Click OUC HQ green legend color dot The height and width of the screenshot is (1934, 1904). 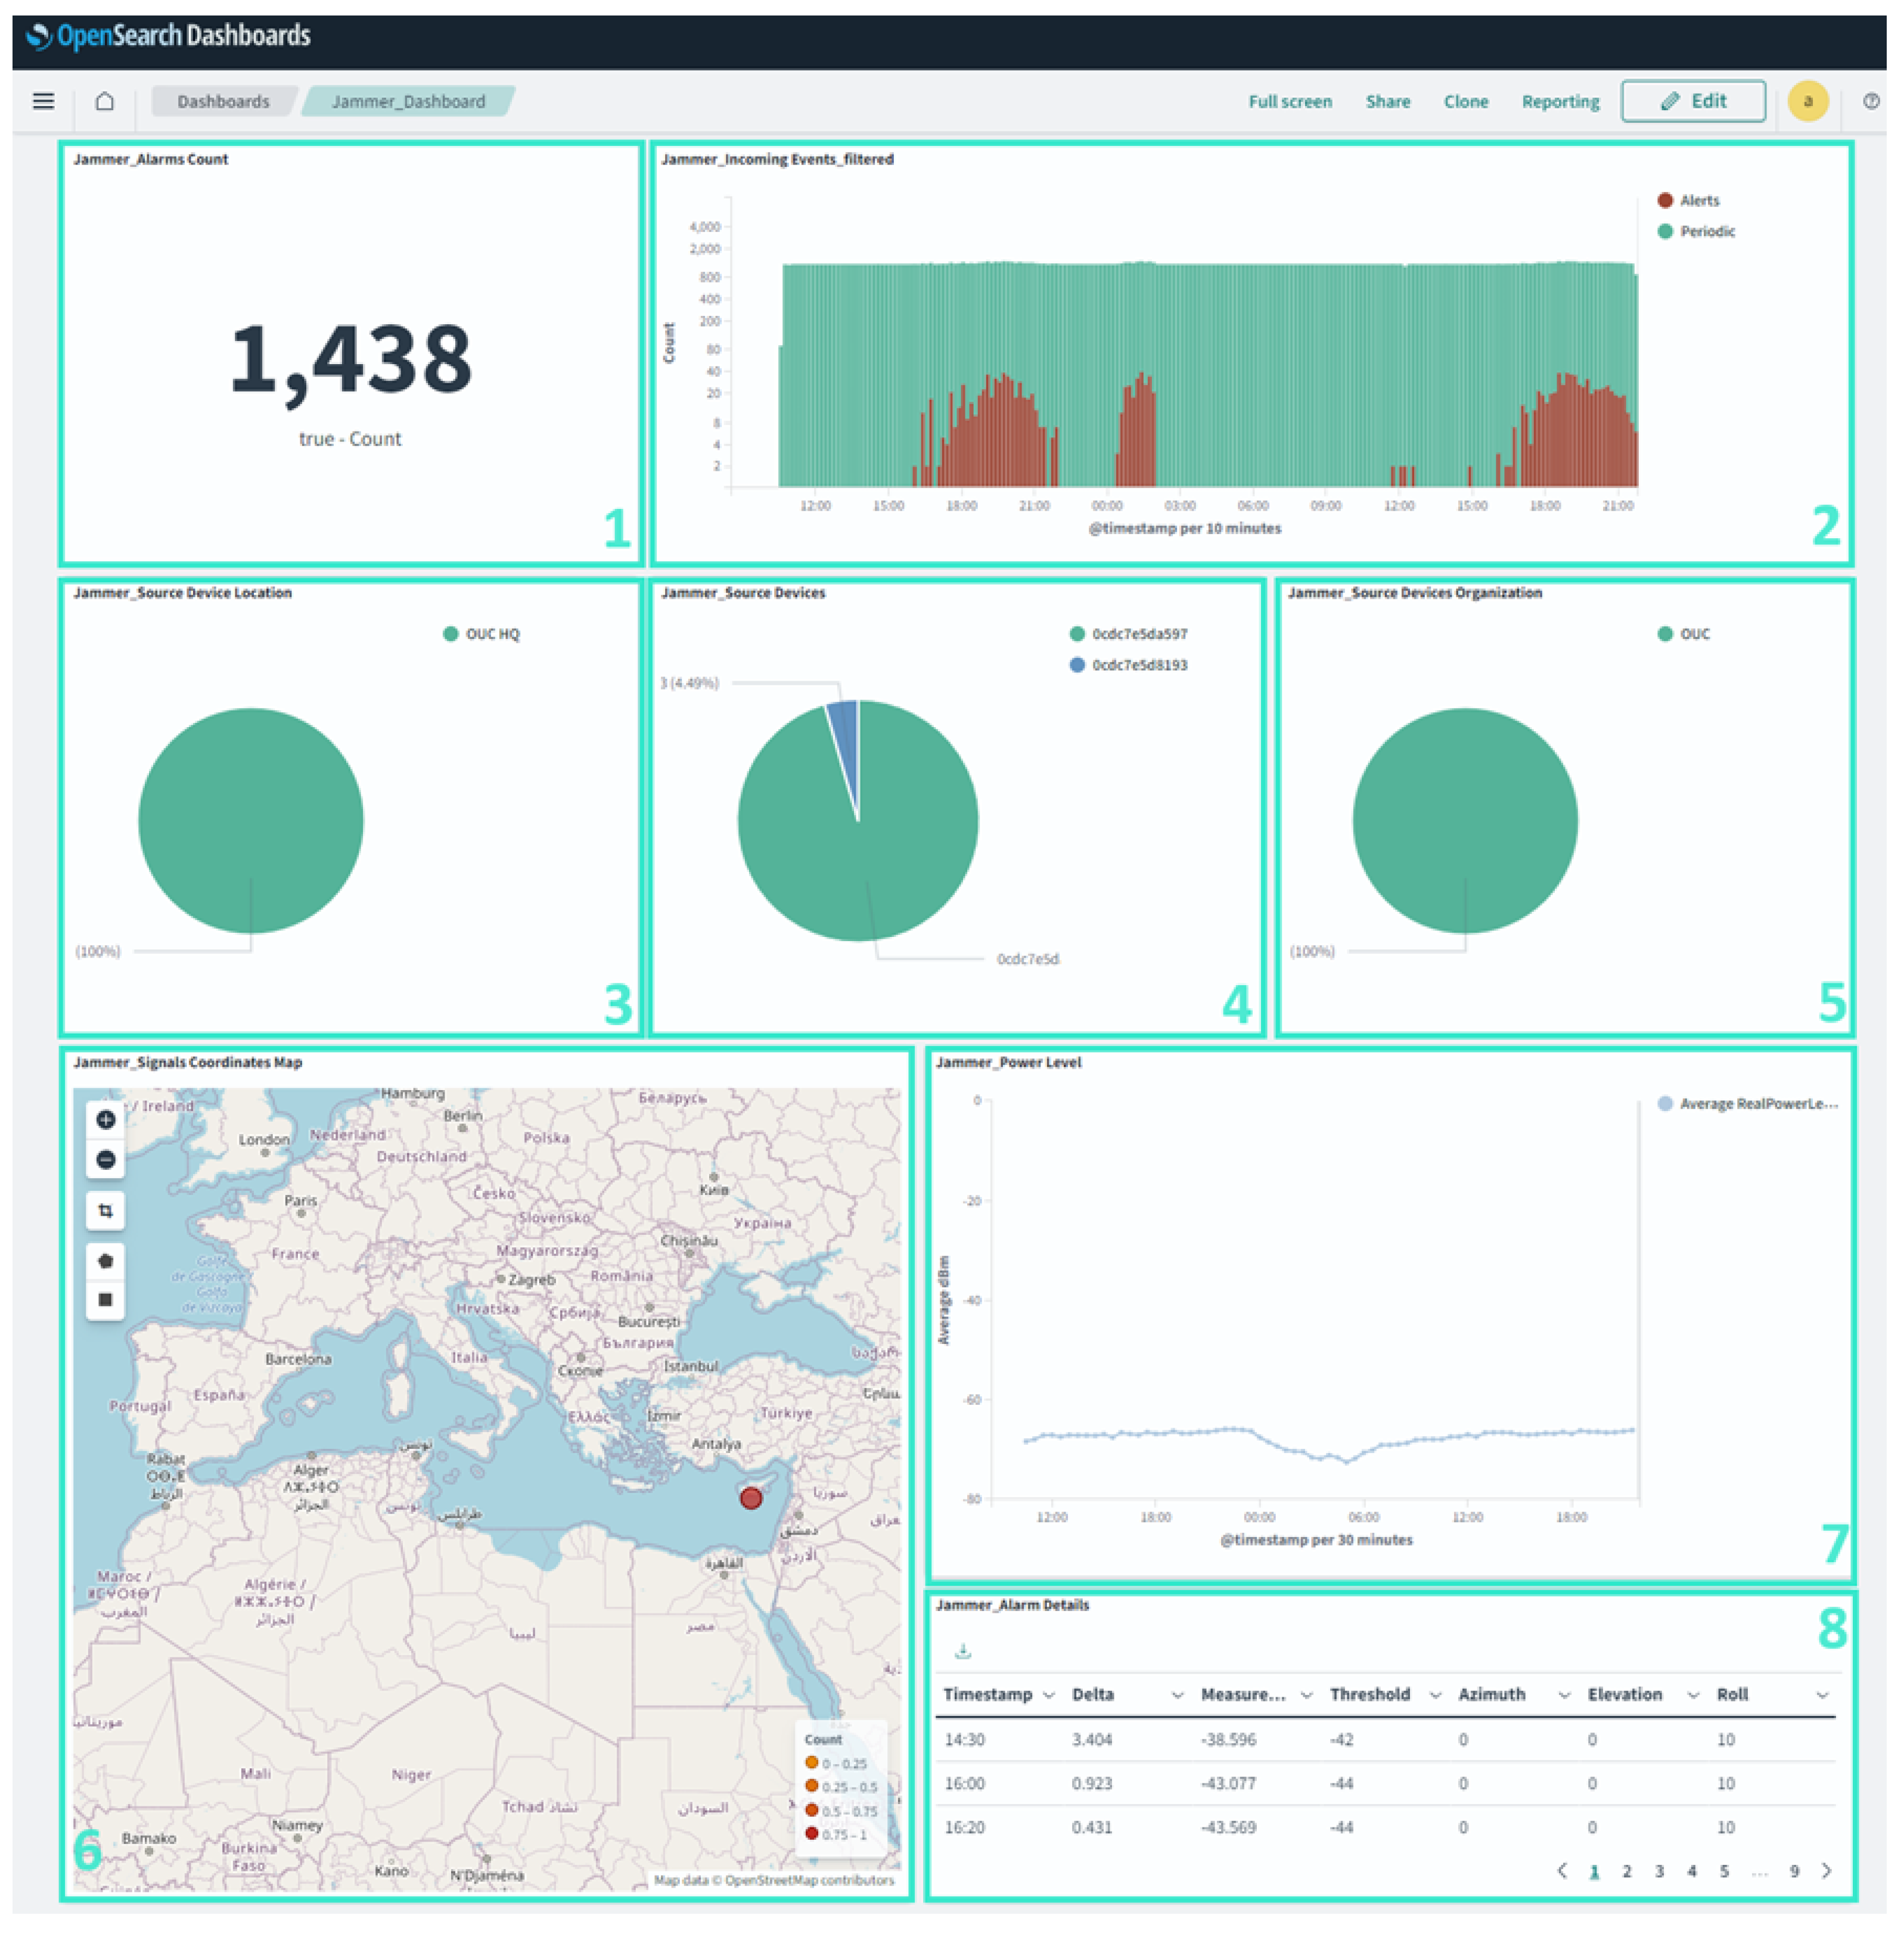click(451, 634)
